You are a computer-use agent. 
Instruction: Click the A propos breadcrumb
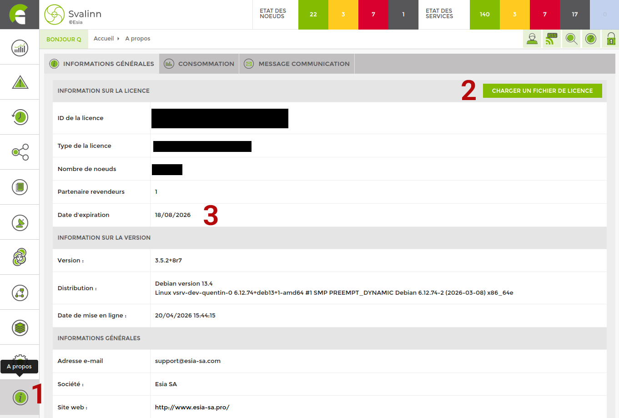(138, 39)
